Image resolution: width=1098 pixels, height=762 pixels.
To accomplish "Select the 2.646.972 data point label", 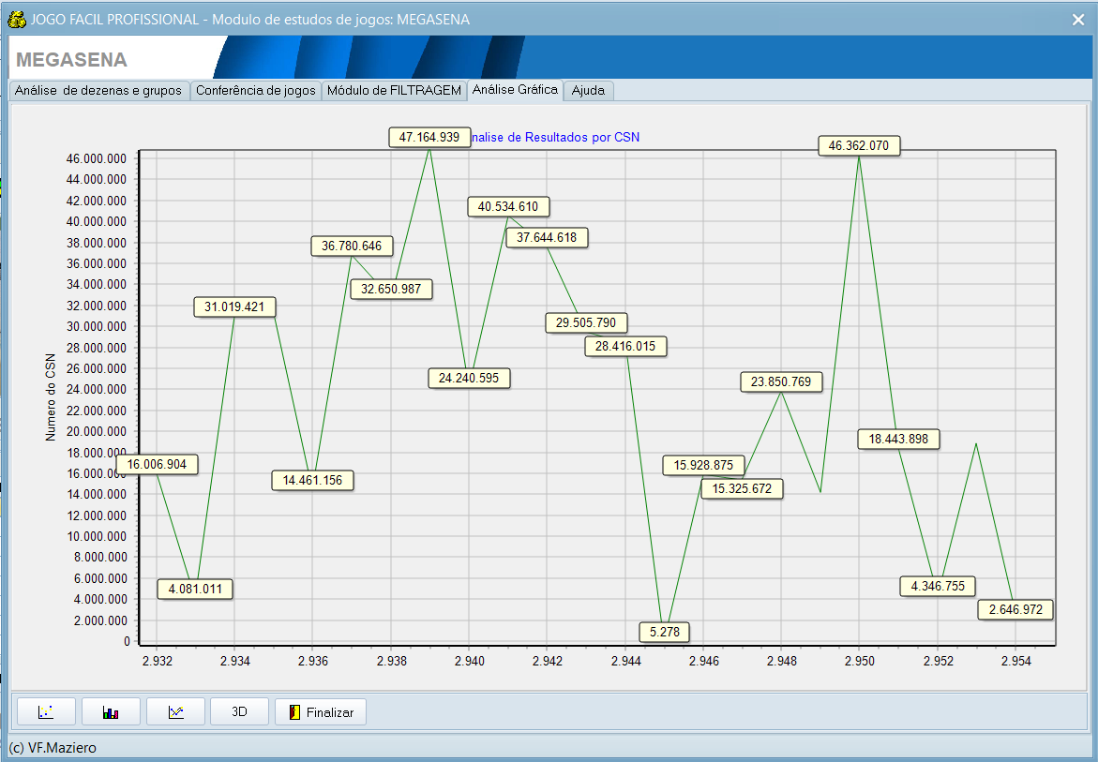I will pos(1015,610).
